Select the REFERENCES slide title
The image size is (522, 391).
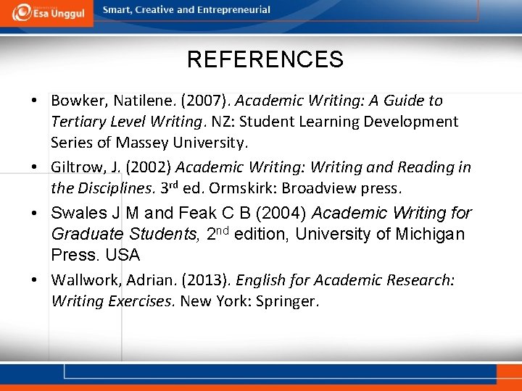tap(265, 59)
